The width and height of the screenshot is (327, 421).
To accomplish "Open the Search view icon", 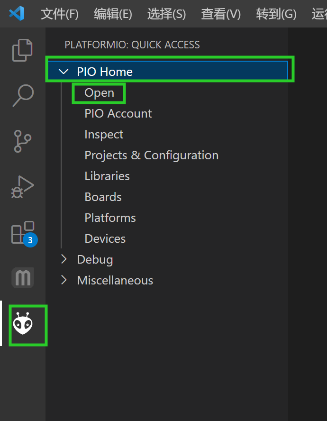I will tap(22, 95).
